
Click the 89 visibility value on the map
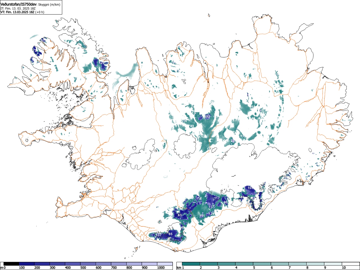pos(242,197)
